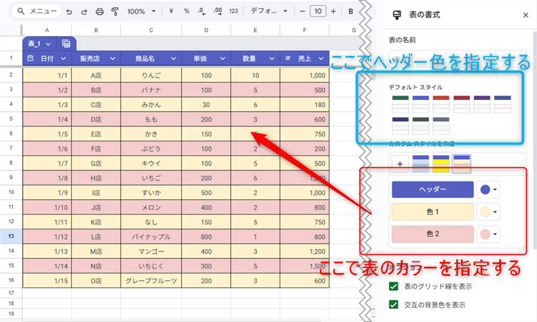Screen dimensions: 537x322
Task: Select the paint format roller tool
Action: [114, 11]
